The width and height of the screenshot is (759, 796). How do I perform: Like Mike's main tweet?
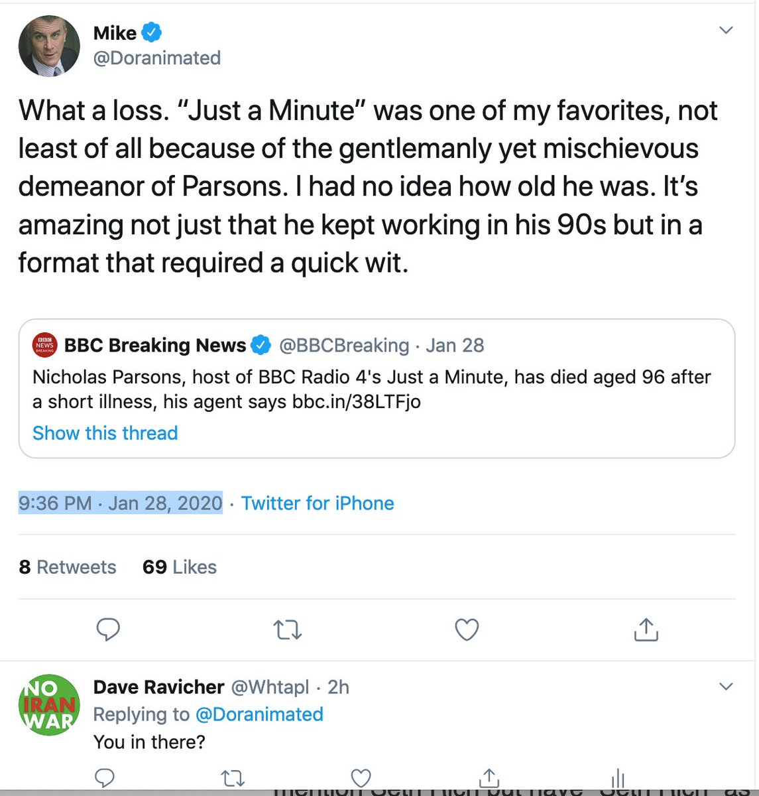pyautogui.click(x=467, y=629)
